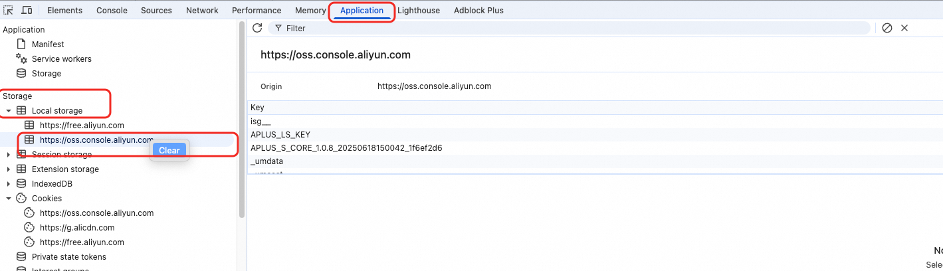The image size is (943, 271).
Task: Select https://free.aliyun.com under Cookies
Action: 82,242
